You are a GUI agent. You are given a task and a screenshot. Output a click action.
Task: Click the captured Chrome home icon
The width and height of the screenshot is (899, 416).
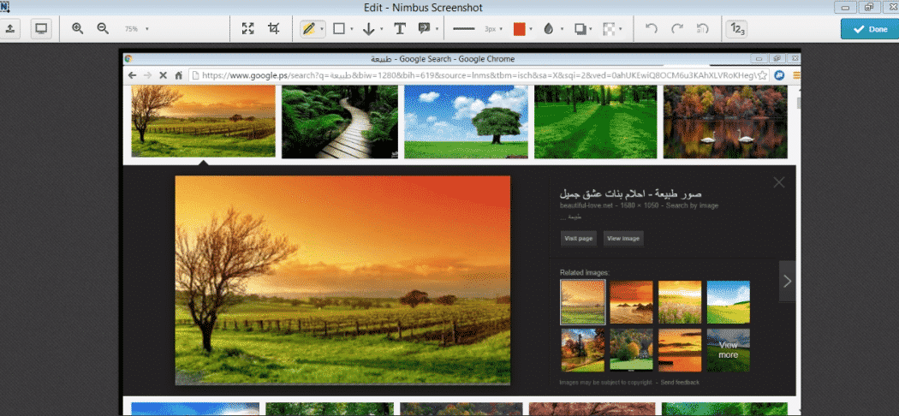tap(178, 75)
